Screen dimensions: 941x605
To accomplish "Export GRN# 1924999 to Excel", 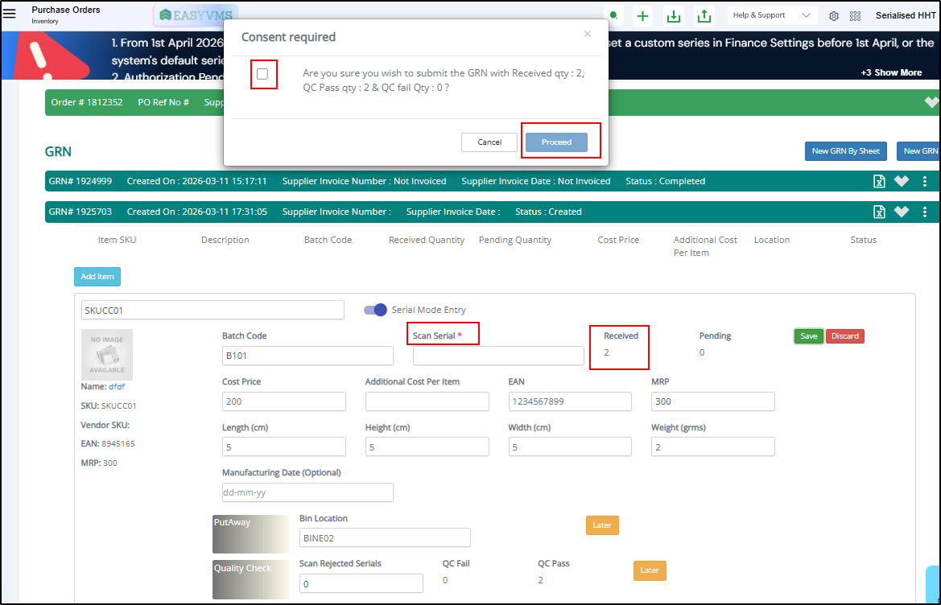I will 879,181.
